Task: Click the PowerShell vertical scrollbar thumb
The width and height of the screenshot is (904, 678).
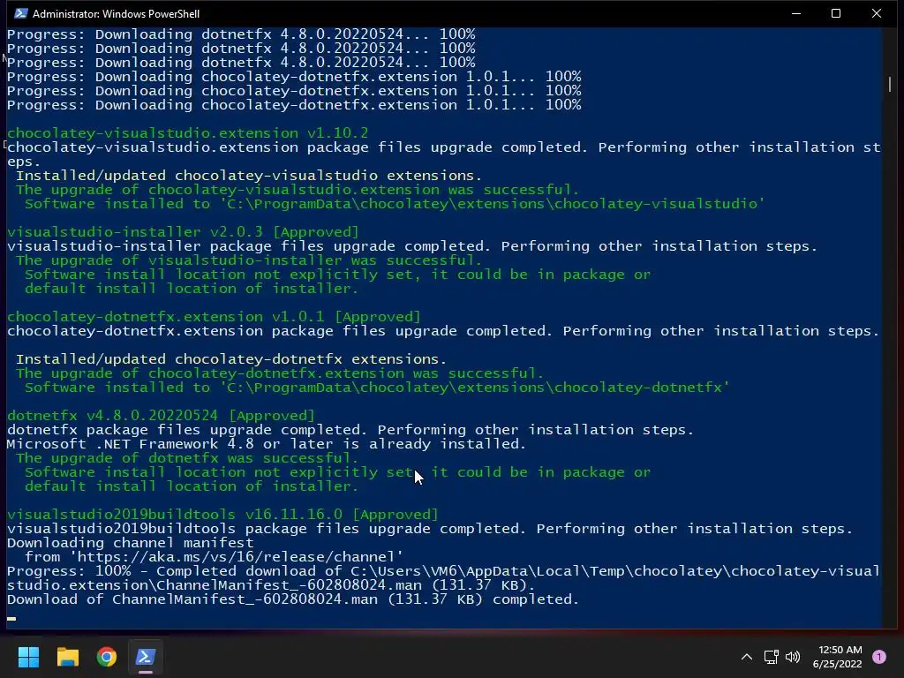Action: (x=890, y=84)
